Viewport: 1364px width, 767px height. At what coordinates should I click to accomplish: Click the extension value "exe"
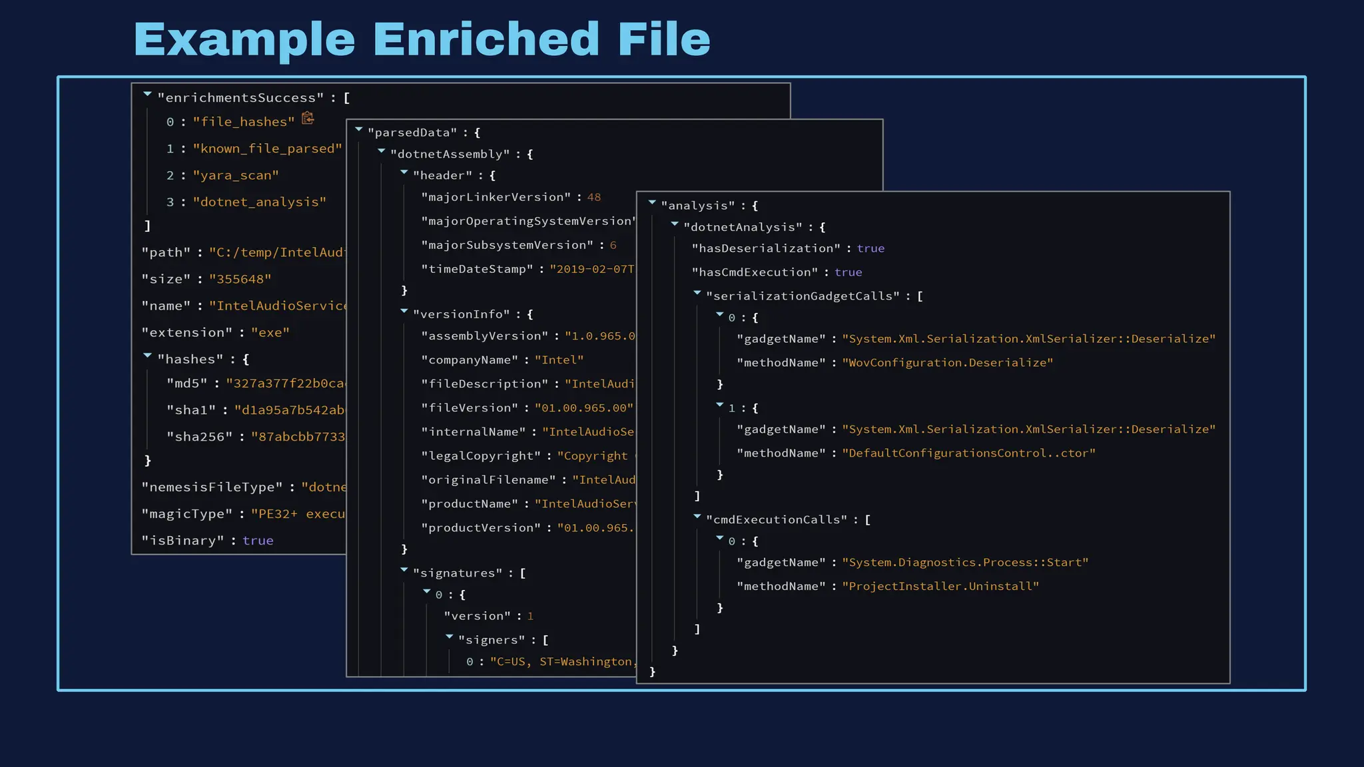270,332
